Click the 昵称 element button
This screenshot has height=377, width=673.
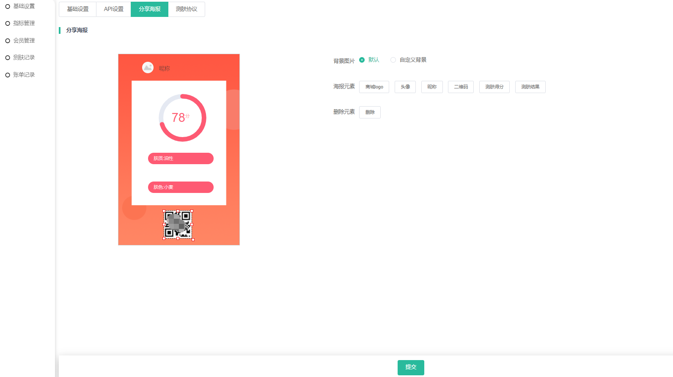(x=432, y=87)
